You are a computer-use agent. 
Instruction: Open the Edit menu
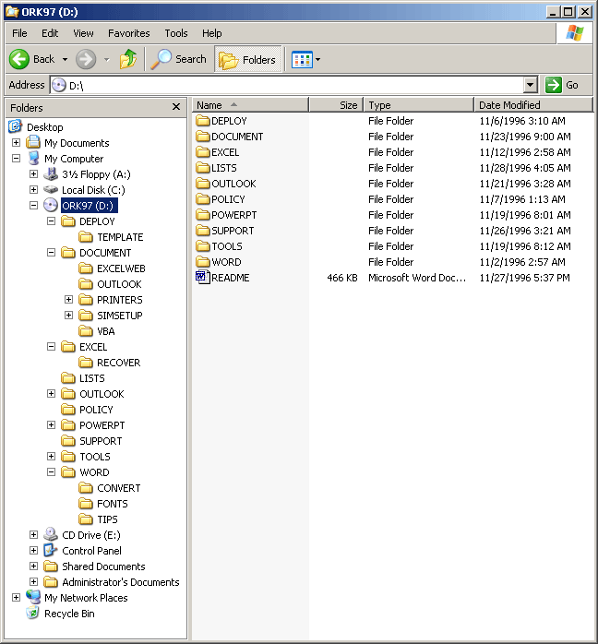click(50, 33)
